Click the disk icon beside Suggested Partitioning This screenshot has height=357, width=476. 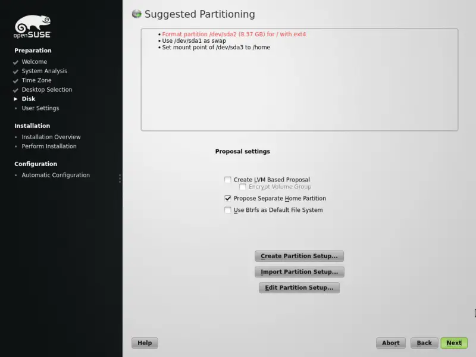137,14
